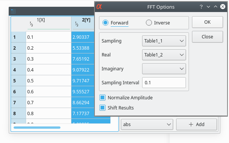Click cell with value 9.07922

pyautogui.click(x=83, y=70)
